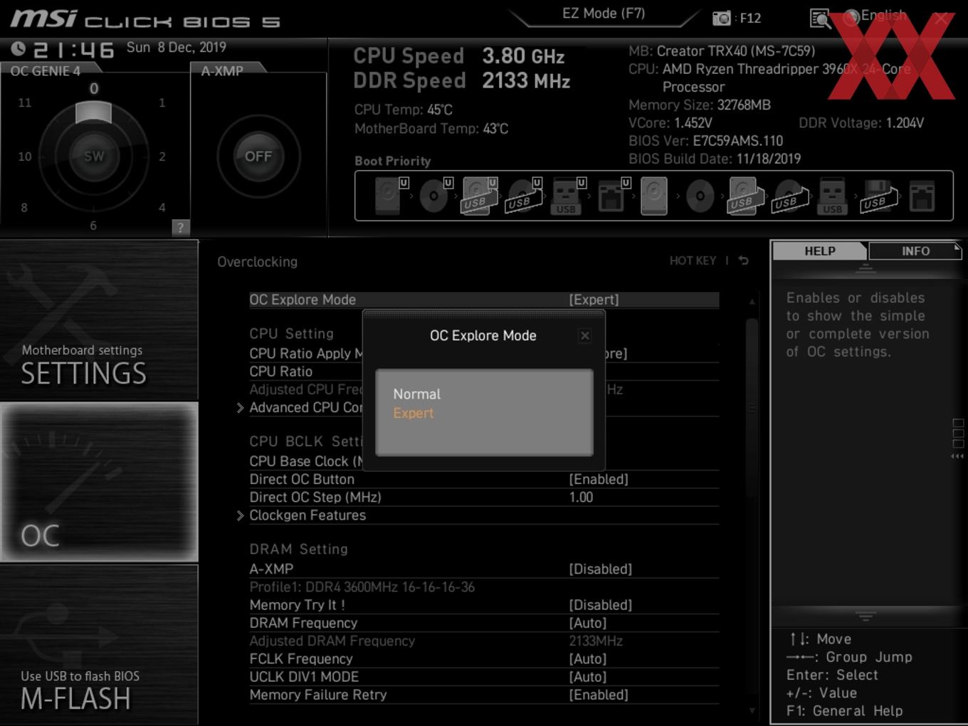Click the settings list vertical scrollbar
The width and height of the screenshot is (968, 726).
(x=752, y=408)
